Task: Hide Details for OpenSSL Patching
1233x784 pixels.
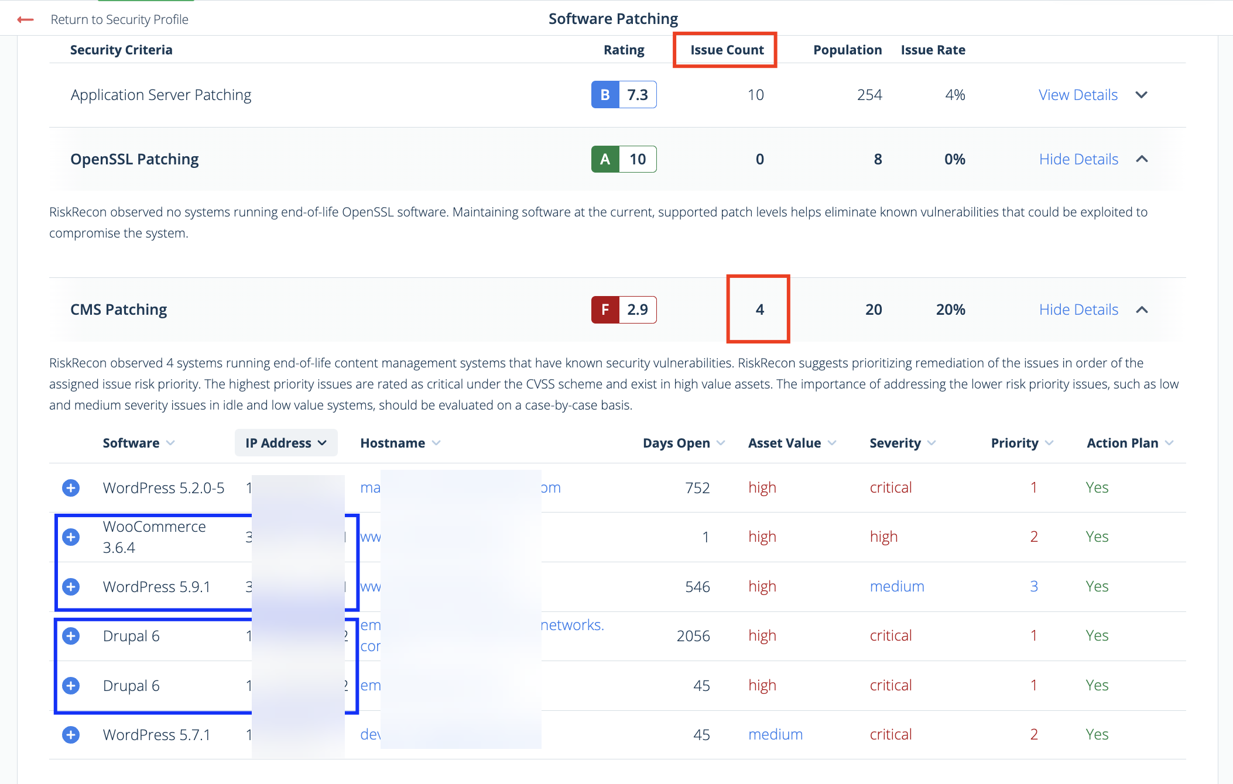Action: [x=1078, y=159]
